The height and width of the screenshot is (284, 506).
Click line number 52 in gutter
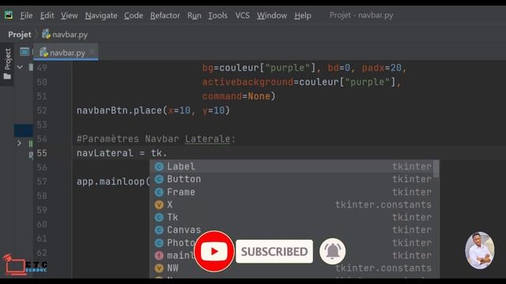42,110
